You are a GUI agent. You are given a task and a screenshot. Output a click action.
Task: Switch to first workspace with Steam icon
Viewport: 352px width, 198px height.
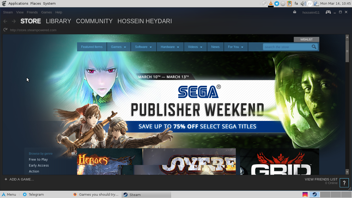[x=315, y=194]
